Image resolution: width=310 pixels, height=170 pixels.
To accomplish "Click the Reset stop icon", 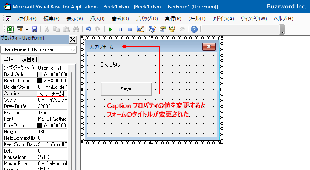I will tap(130, 30).
